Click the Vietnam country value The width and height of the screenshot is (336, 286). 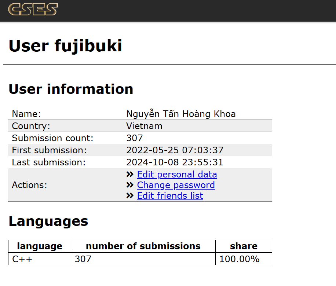[144, 126]
